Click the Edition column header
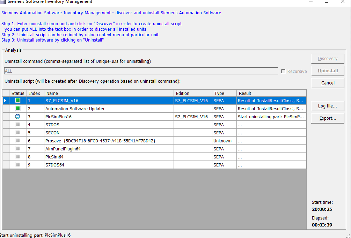Viewport: 351px width, 238px height. [x=193, y=93]
